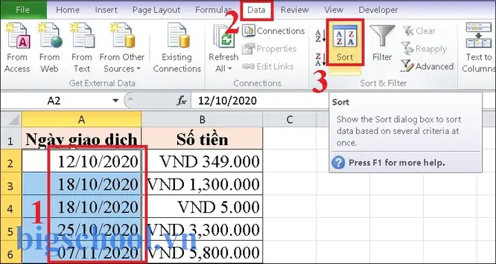Switch to the Formulas tab
Image resolution: width=496 pixels, height=264 pixels.
point(214,10)
